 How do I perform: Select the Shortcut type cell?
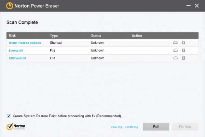pos(56,43)
